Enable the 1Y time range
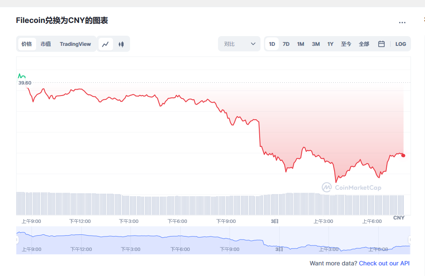 [x=330, y=44]
